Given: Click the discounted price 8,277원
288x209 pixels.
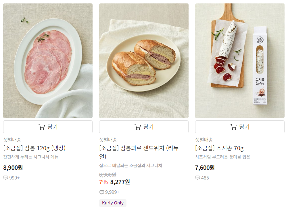Looking at the screenshot, I should click(119, 182).
